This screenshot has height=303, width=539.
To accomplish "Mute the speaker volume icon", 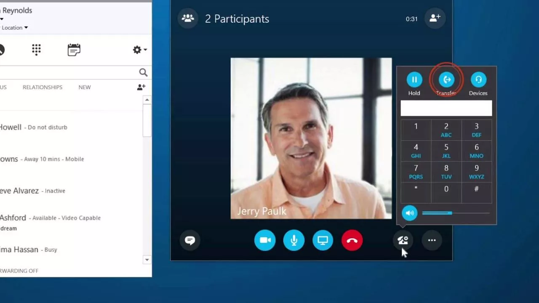I will 410,213.
